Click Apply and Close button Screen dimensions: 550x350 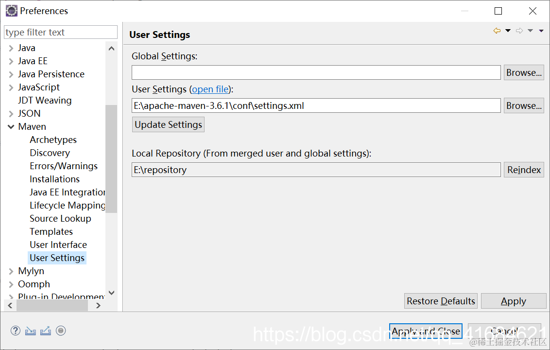(426, 331)
